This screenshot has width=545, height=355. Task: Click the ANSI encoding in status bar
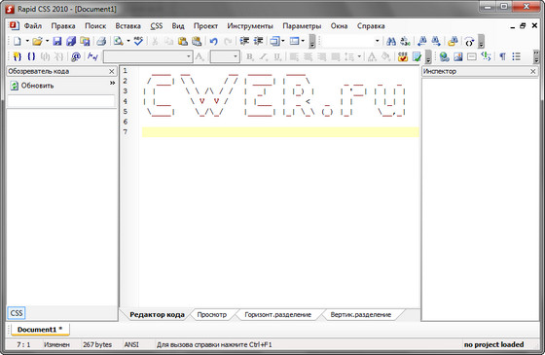coord(131,344)
